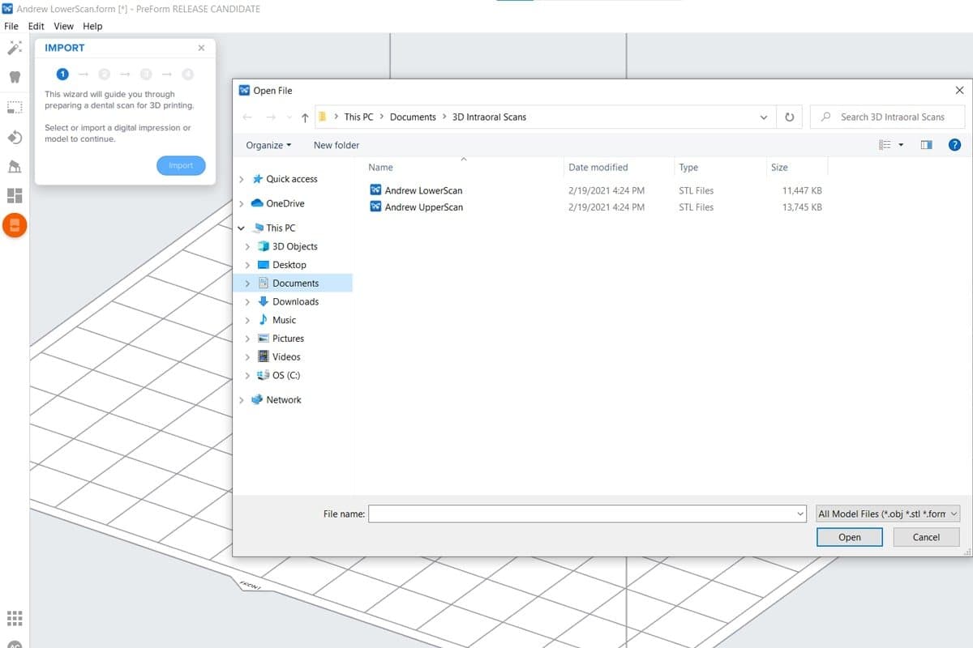Open the Organize dropdown menu
Screen dimensions: 973x648
(x=268, y=145)
